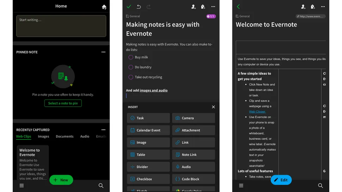342x192 pixels.
Task: Tap the blue Edit button
Action: click(281, 180)
